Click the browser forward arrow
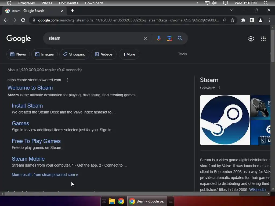Screen dimensions: 275x206 [x=15, y=20]
